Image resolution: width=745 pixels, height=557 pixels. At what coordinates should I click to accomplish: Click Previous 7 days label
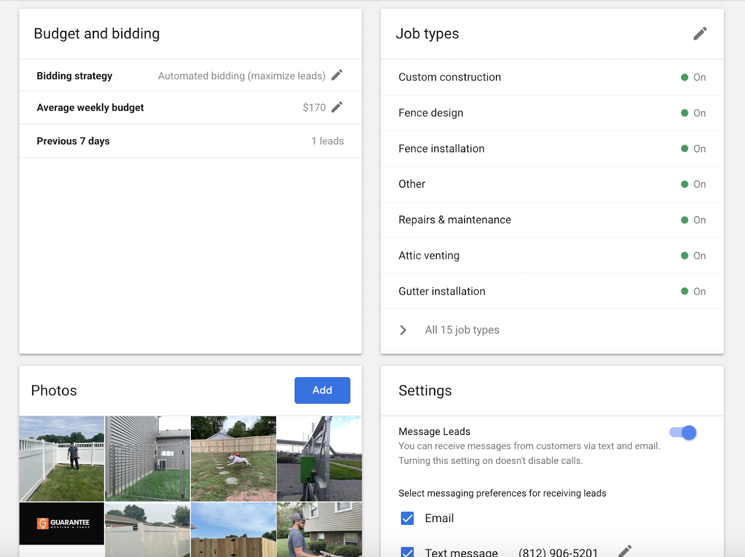coord(73,141)
